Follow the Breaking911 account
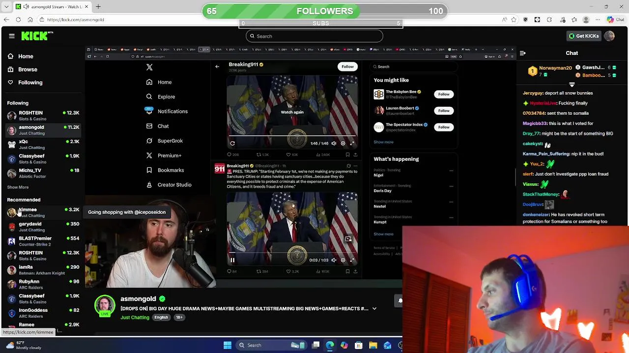The width and height of the screenshot is (629, 353). [x=347, y=67]
